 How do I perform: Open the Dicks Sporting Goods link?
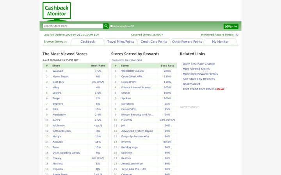(x=66, y=153)
